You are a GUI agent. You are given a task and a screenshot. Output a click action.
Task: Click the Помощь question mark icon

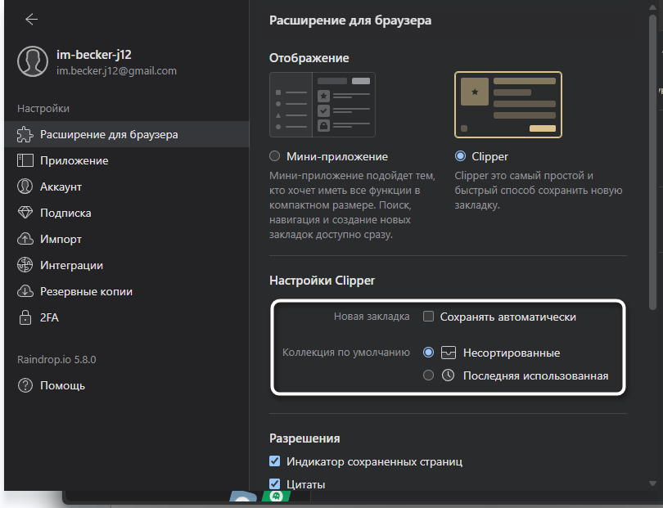click(x=25, y=385)
